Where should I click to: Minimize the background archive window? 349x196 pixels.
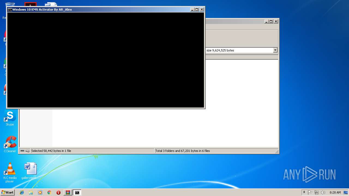point(266,22)
